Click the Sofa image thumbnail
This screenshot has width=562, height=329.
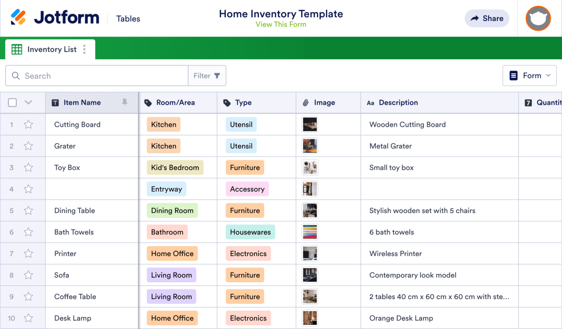310,275
